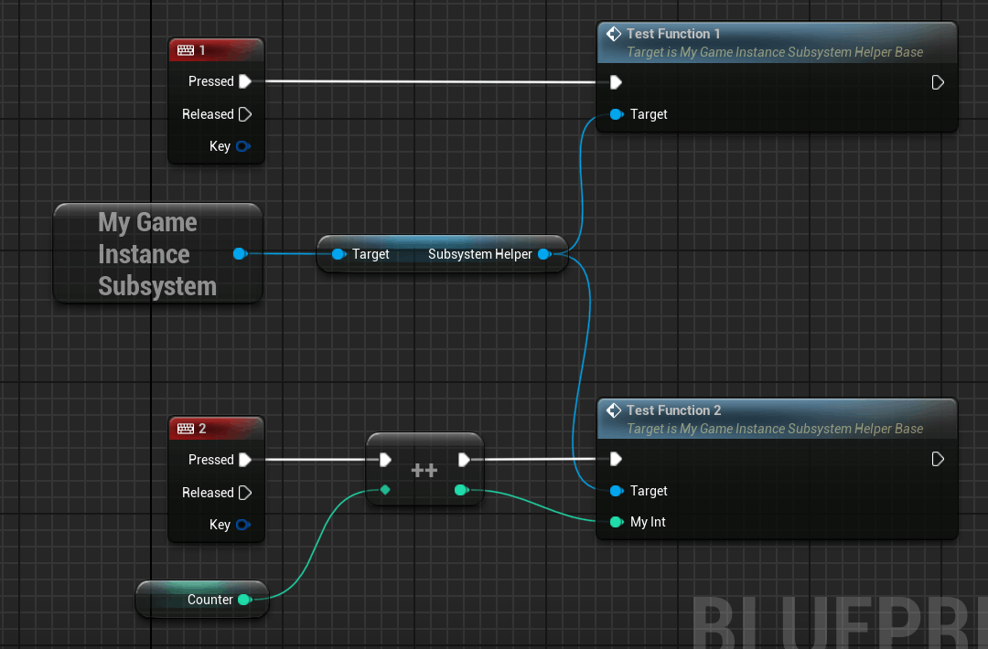This screenshot has width=988, height=649.
Task: Click the Subsystem Helper label text
Action: [480, 254]
